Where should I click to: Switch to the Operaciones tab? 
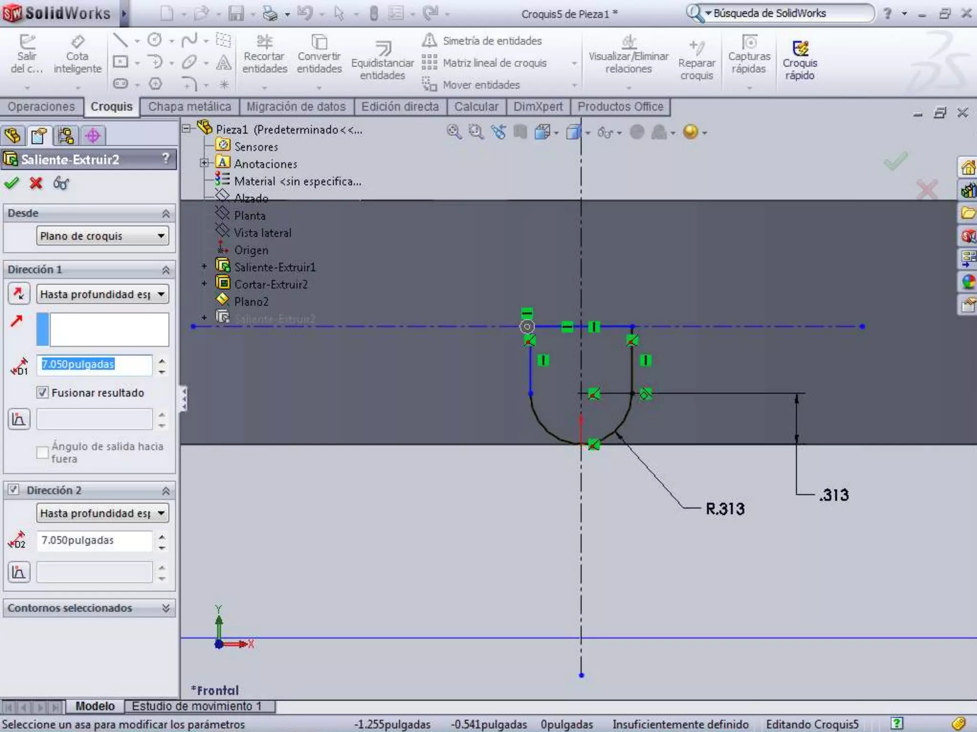42,107
